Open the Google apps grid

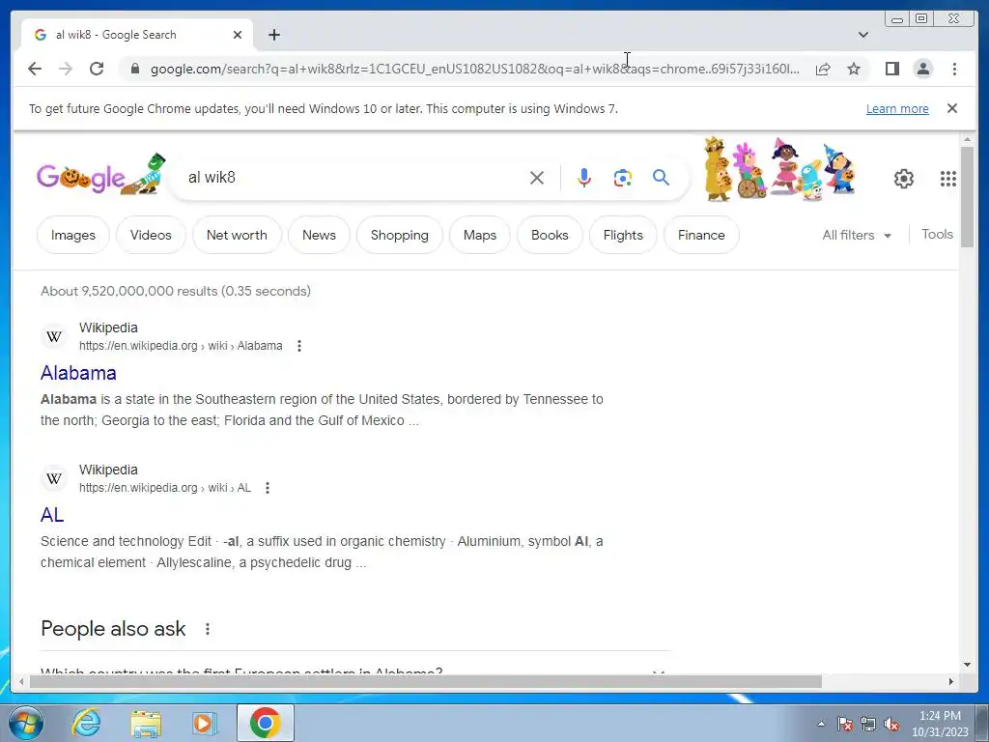pyautogui.click(x=948, y=179)
